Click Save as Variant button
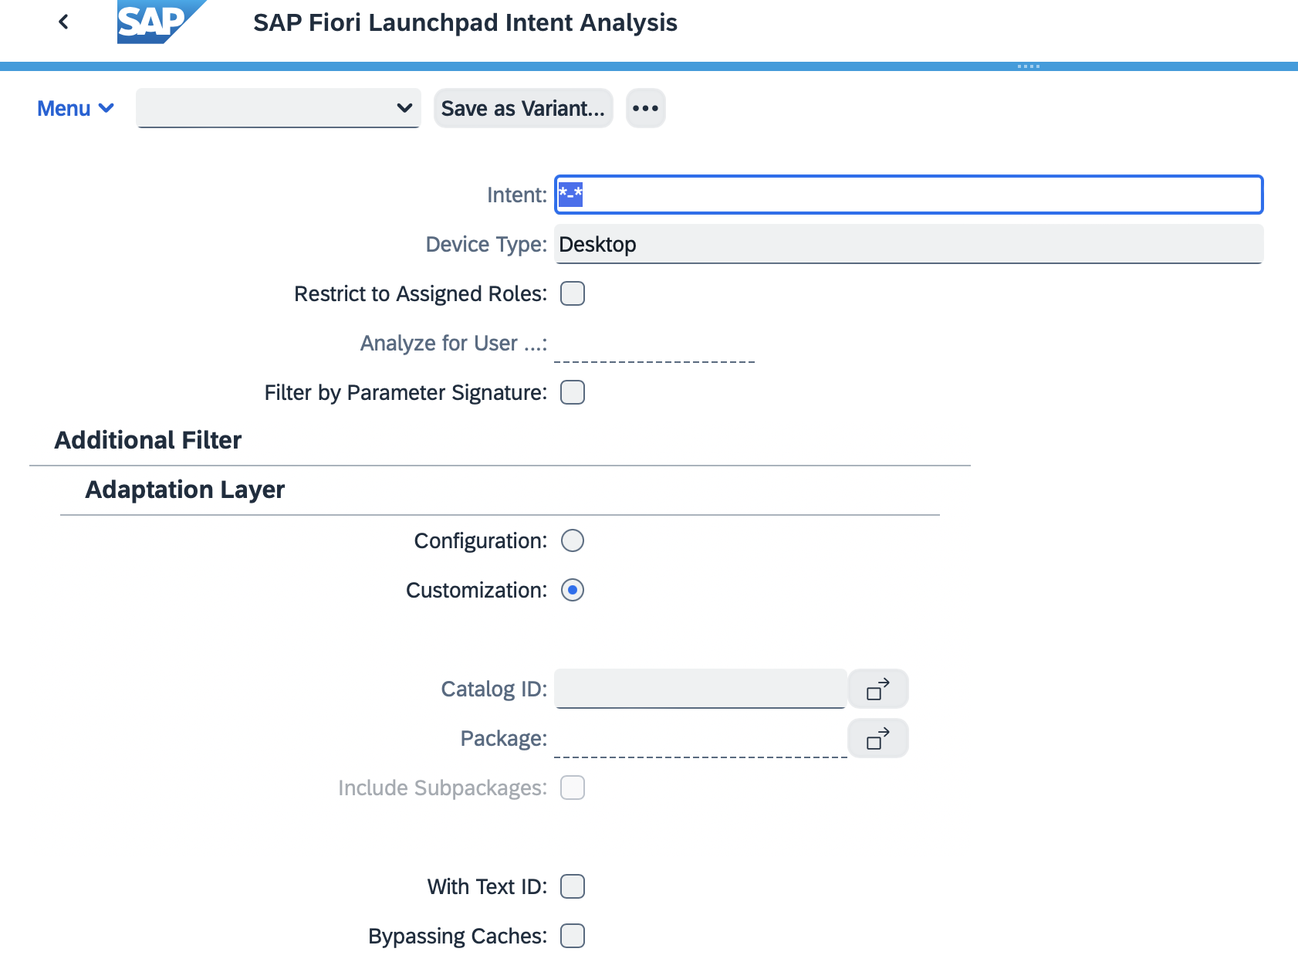The width and height of the screenshot is (1298, 979). click(523, 108)
